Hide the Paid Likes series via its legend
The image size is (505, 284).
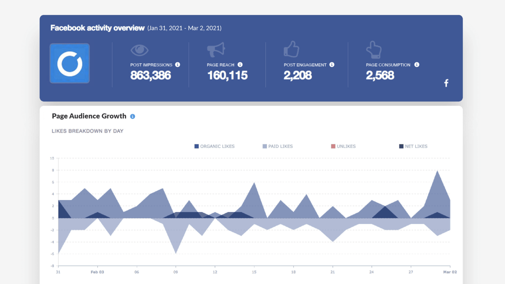[x=278, y=146]
